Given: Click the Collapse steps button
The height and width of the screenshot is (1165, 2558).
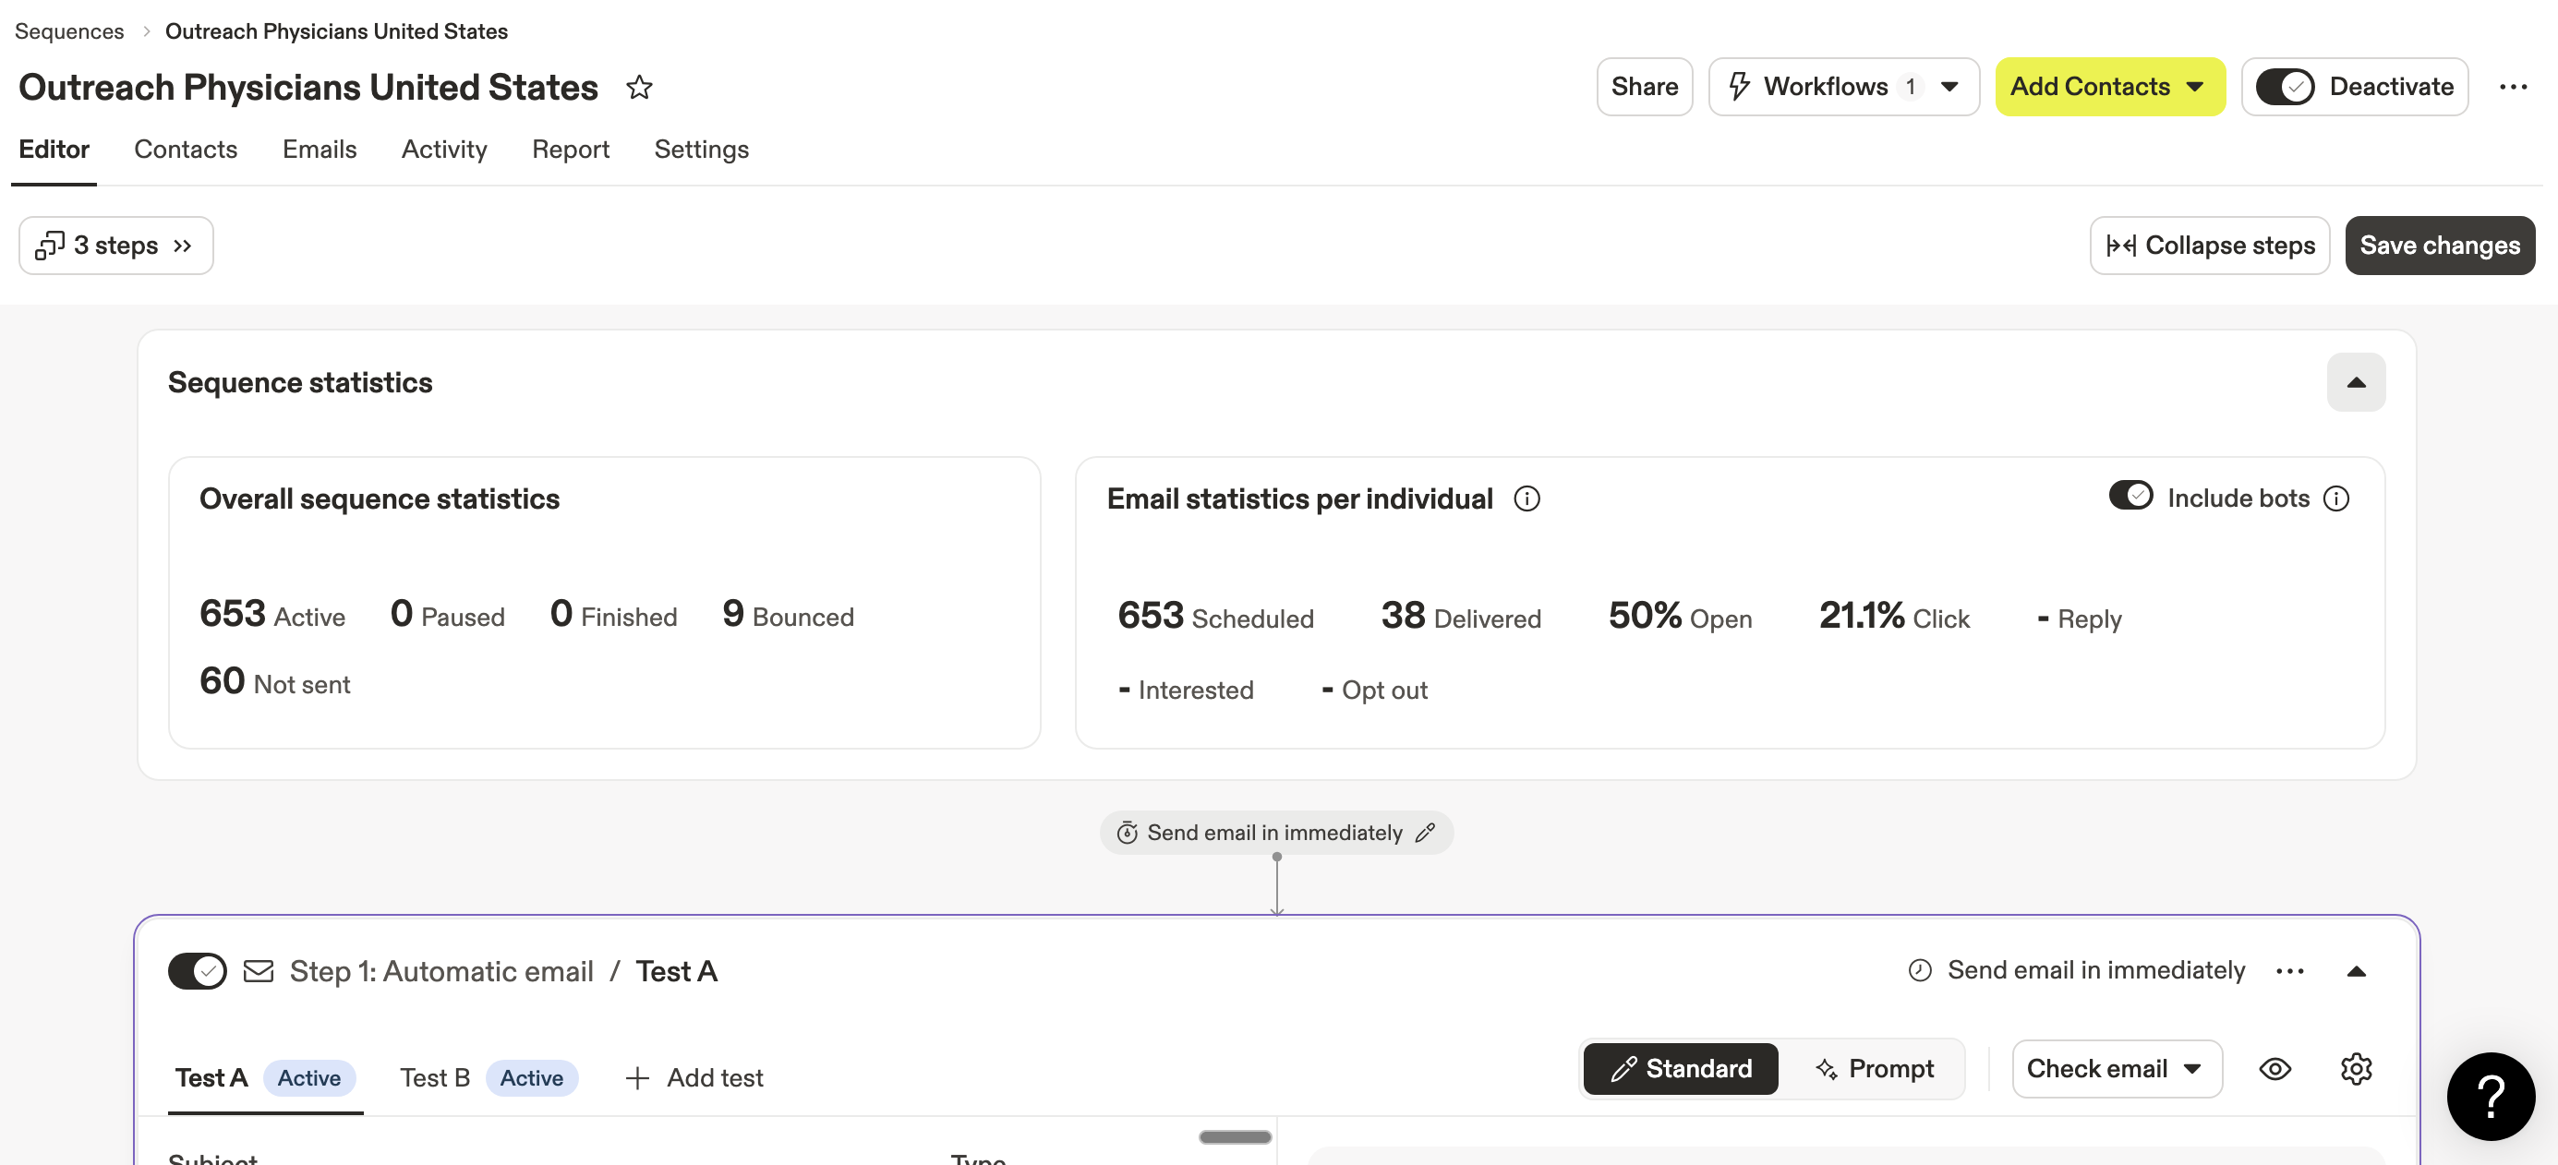Looking at the screenshot, I should [x=2210, y=246].
